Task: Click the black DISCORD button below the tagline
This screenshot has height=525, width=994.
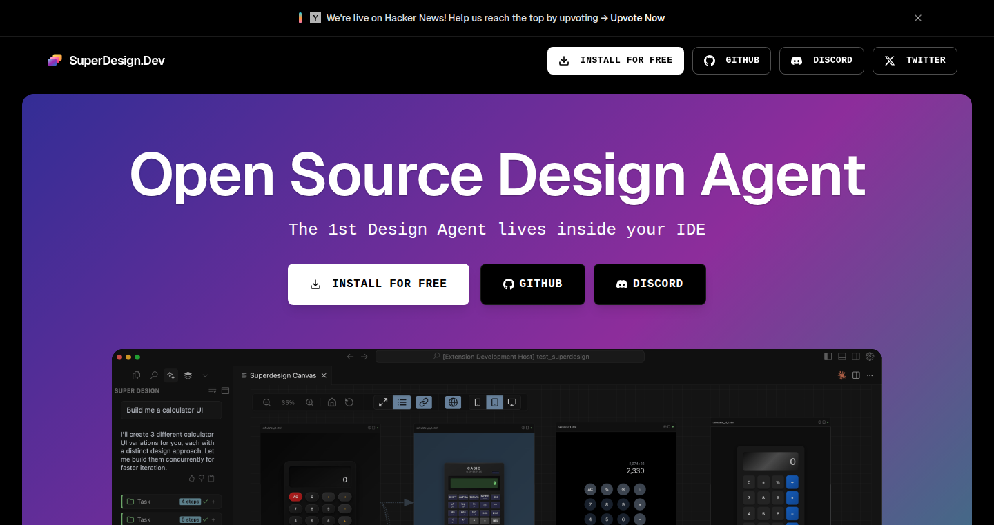Action: coord(650,284)
